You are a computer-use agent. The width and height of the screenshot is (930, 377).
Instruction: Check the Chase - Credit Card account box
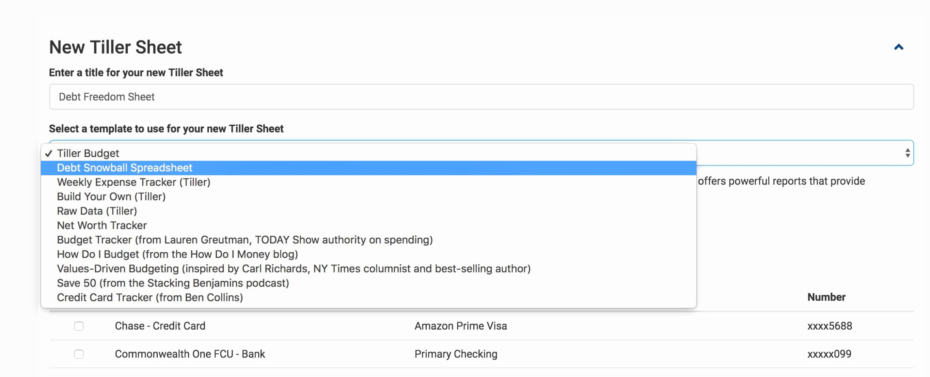point(79,326)
